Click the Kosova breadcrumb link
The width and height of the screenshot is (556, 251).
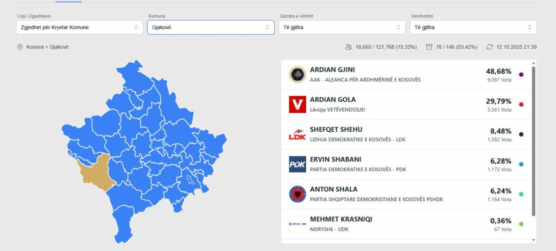click(x=35, y=47)
